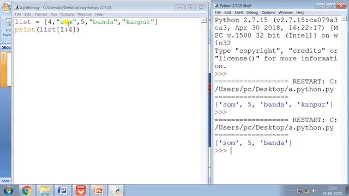
Task: Open red screen recorder app on taskbar
Action: pyautogui.click(x=81, y=191)
